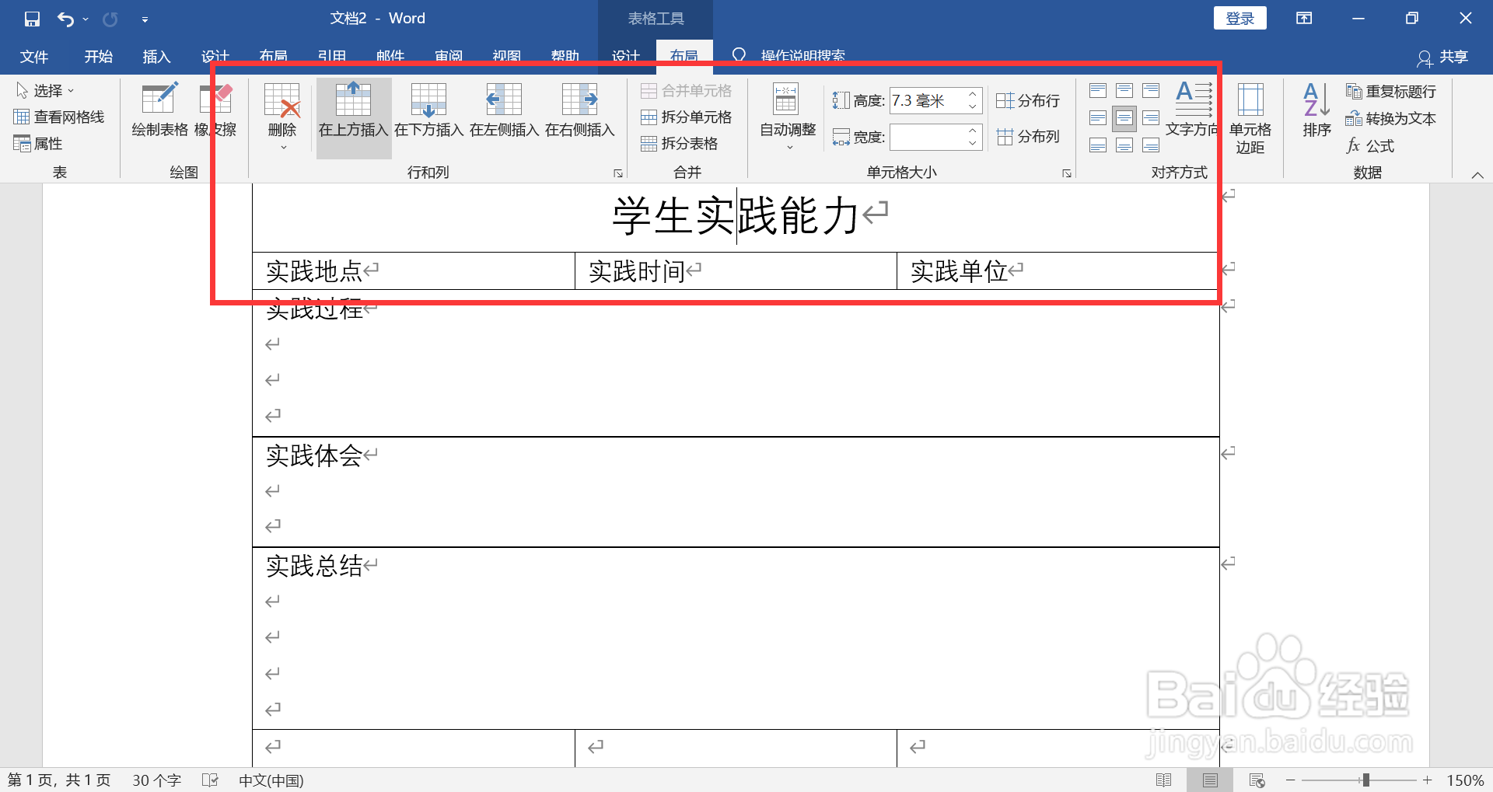Toggle 查看网格线 to show gridlines

[59, 117]
